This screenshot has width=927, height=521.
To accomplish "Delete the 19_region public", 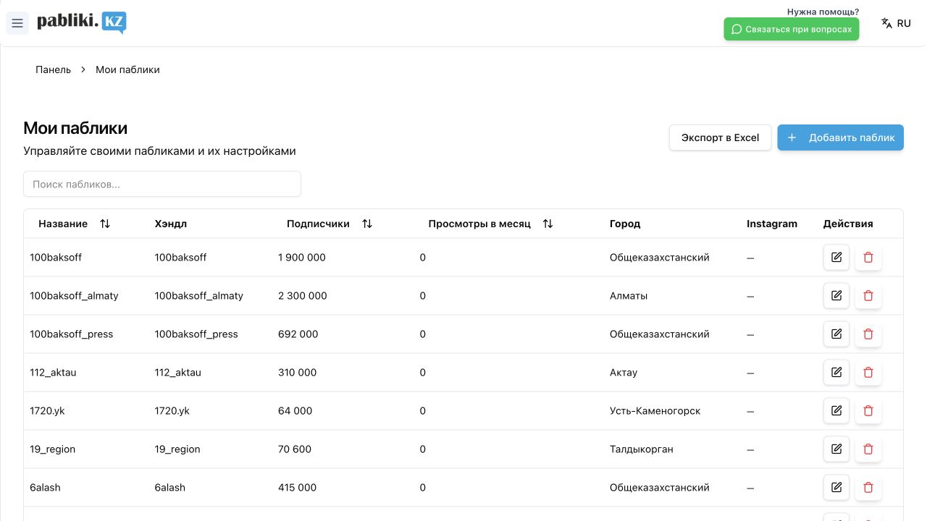I will pyautogui.click(x=868, y=449).
